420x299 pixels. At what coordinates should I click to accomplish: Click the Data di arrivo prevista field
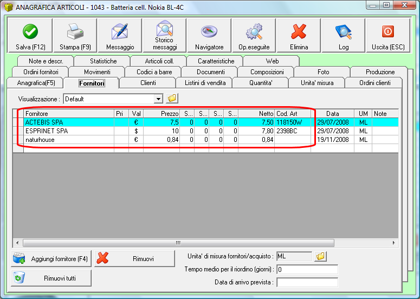coord(307,282)
